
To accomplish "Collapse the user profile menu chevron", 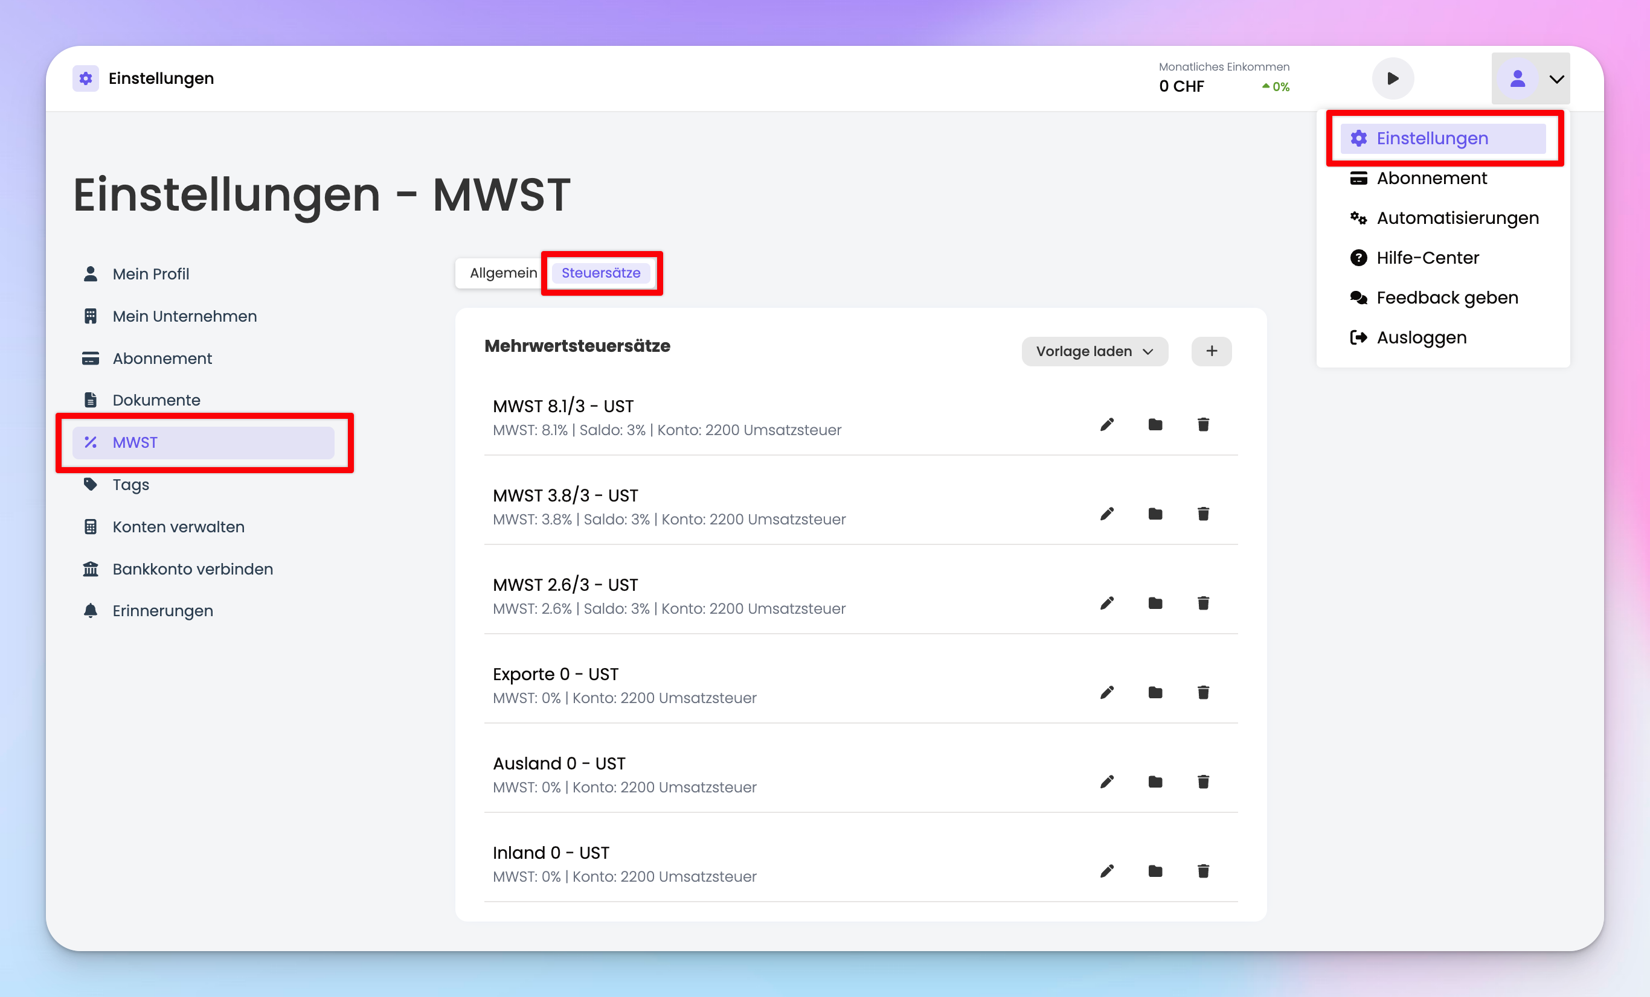I will [x=1556, y=79].
